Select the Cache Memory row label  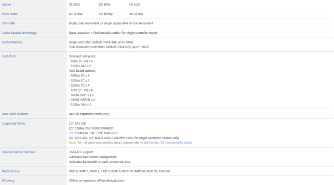coord(12,42)
